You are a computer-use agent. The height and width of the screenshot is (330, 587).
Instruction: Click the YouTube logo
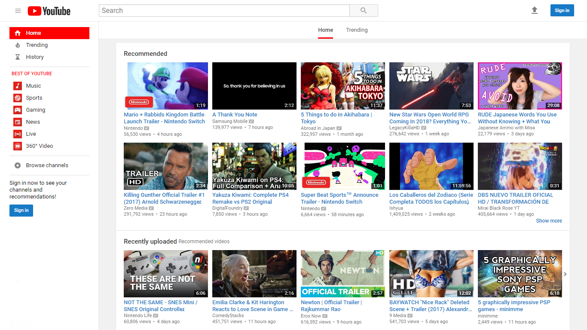pos(49,11)
